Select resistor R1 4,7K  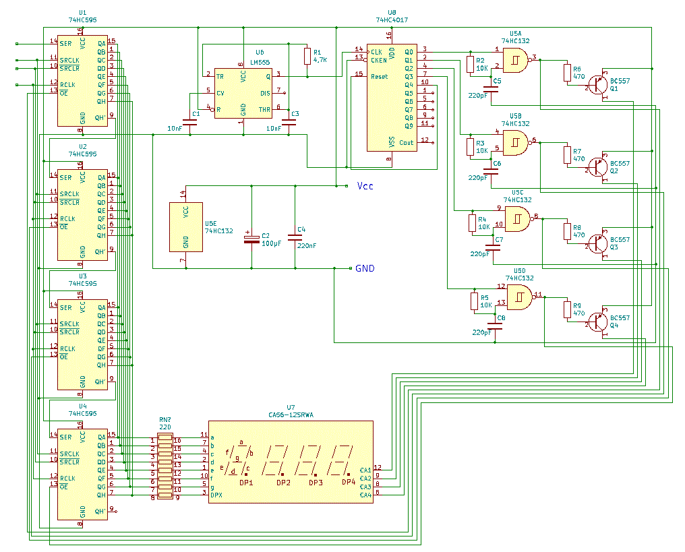(x=307, y=57)
